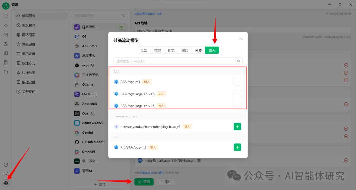Select the Gemini provider
356x190 pixels.
pos(100,132)
